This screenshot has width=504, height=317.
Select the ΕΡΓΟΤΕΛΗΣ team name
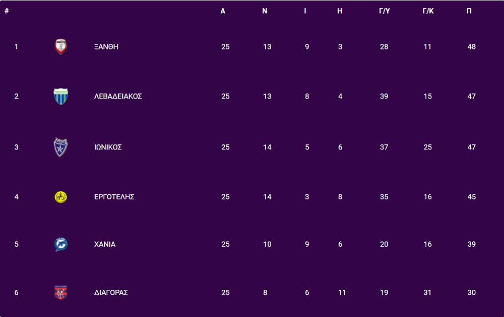114,197
